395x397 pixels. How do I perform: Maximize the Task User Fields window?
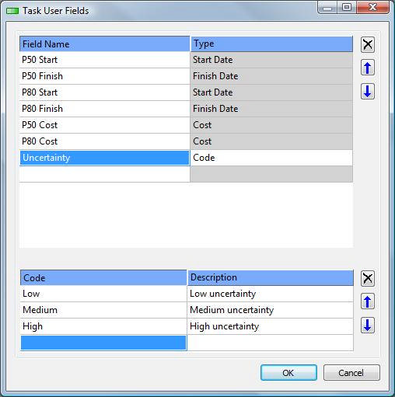coord(347,7)
